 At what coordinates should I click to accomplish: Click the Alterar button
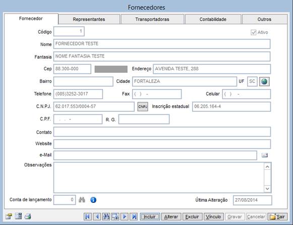click(x=171, y=217)
